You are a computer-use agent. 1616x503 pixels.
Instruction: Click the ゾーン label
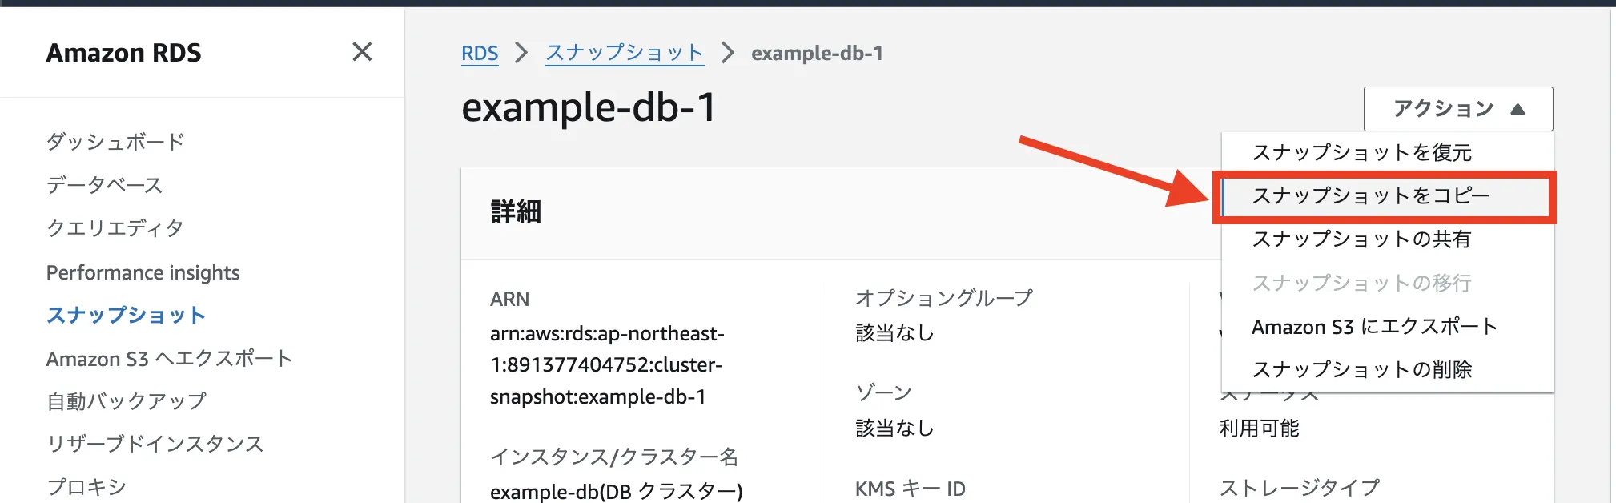(x=884, y=392)
